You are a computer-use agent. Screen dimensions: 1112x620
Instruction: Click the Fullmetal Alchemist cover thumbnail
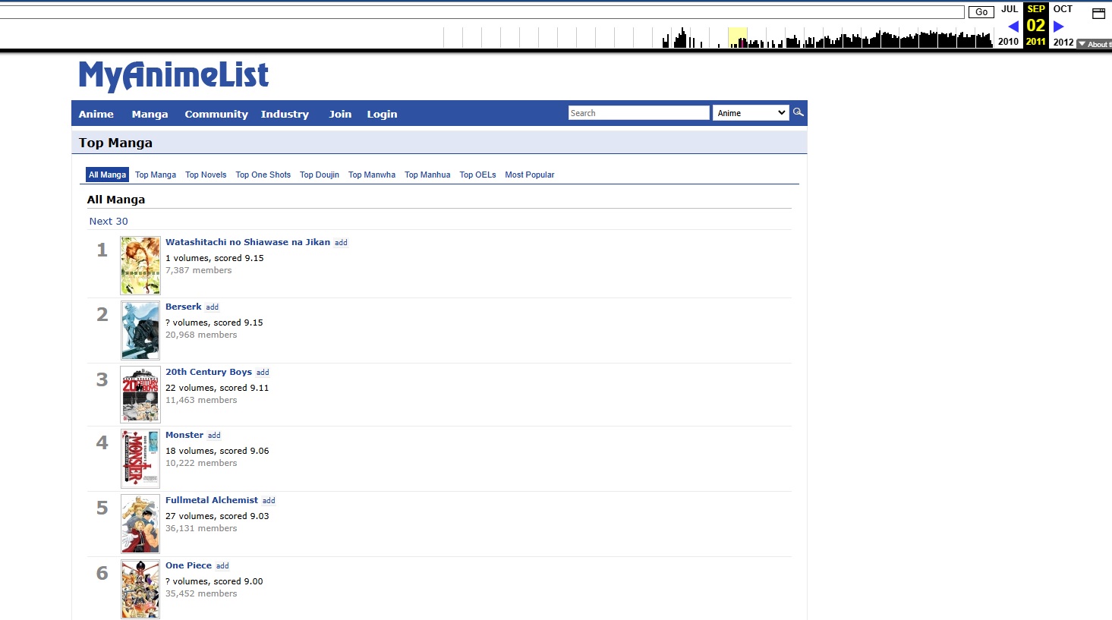tap(140, 524)
